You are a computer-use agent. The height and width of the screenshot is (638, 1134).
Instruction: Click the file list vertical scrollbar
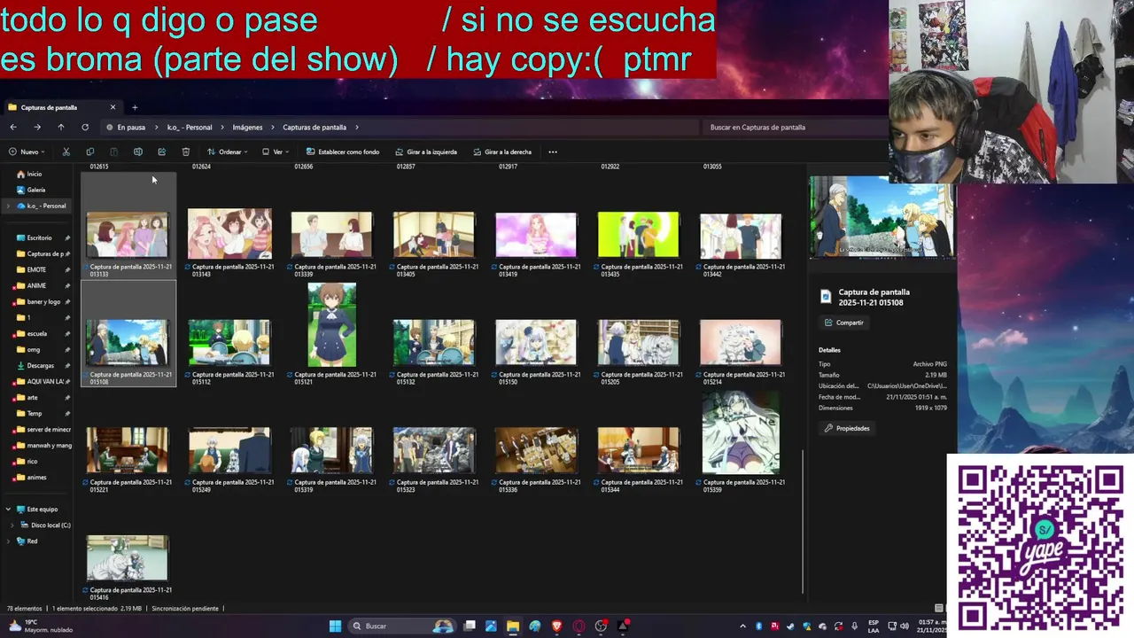tap(803, 521)
